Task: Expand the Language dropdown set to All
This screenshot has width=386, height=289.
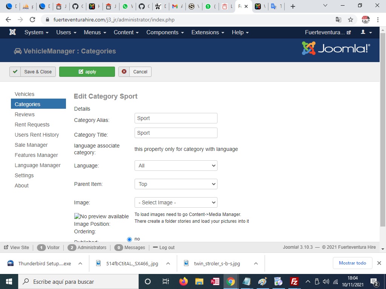Action: (x=176, y=166)
